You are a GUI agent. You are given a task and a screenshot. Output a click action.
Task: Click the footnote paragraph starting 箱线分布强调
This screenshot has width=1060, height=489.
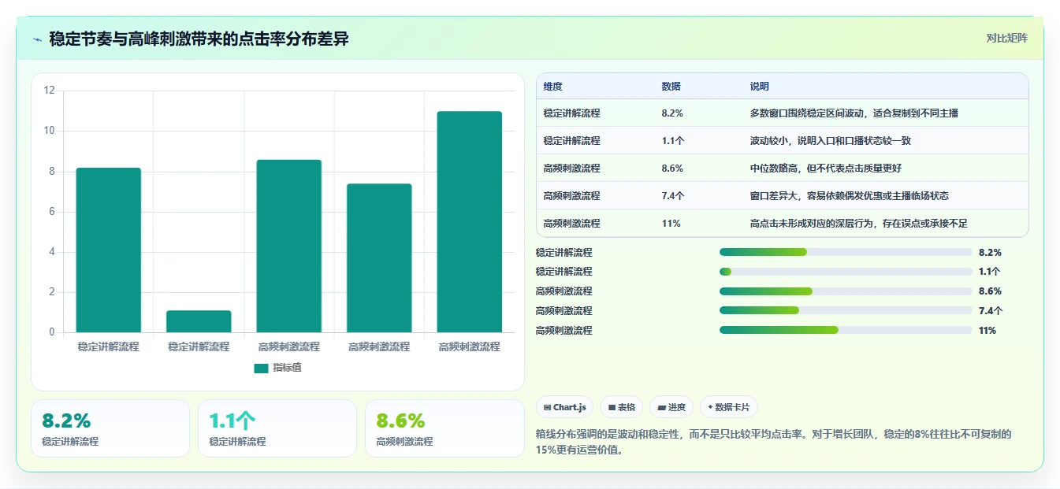tap(773, 443)
